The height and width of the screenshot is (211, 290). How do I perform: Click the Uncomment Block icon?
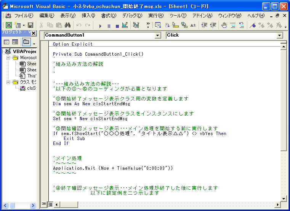[242, 25]
